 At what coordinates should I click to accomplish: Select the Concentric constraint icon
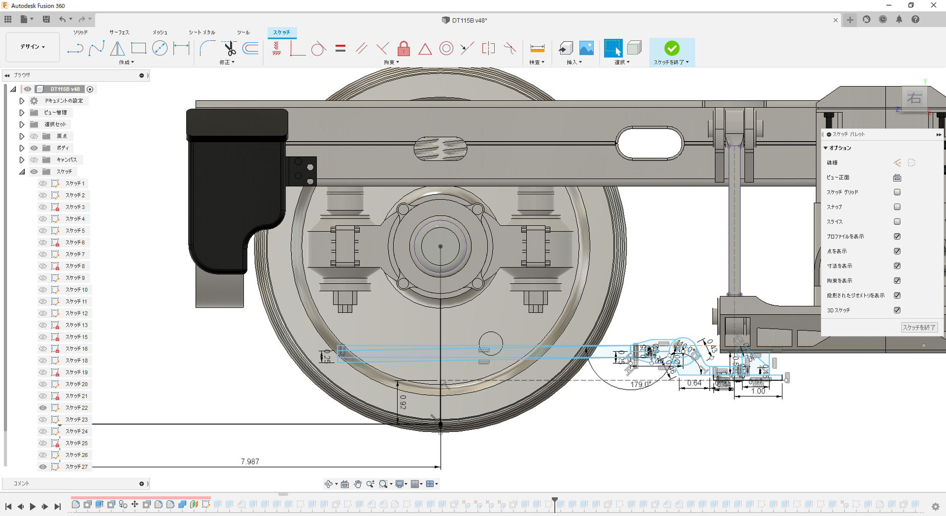[446, 48]
